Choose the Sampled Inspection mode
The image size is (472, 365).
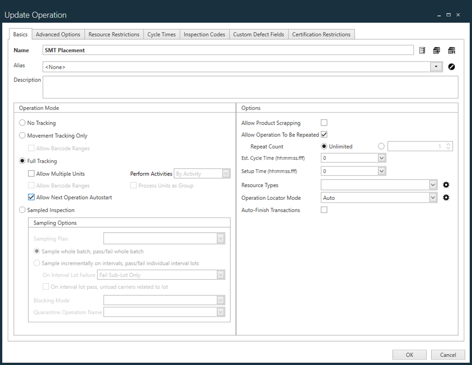coord(22,209)
